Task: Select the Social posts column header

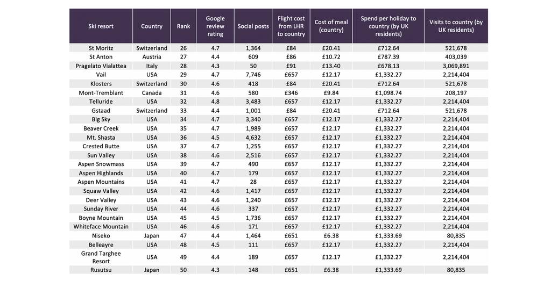Action: point(253,26)
